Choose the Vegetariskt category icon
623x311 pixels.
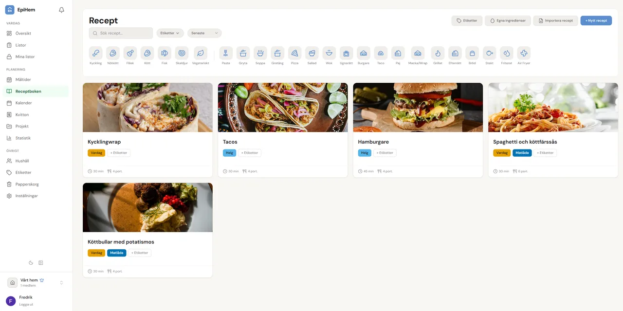click(x=201, y=53)
